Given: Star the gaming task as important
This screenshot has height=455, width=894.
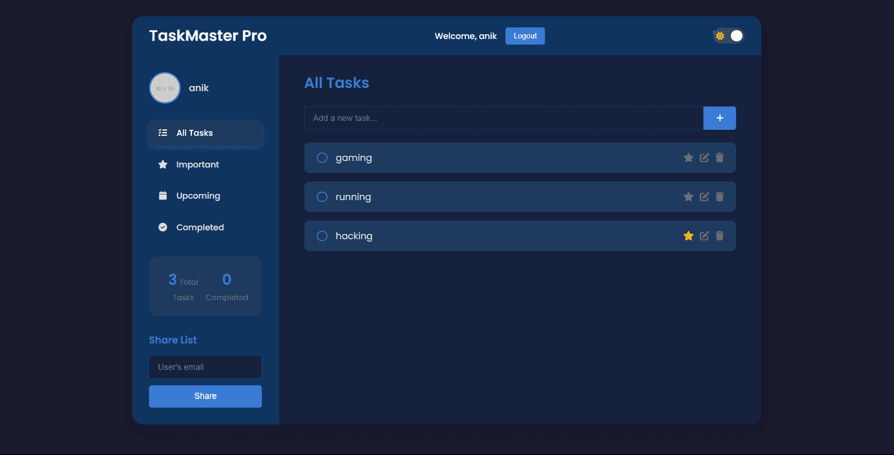Looking at the screenshot, I should pyautogui.click(x=688, y=158).
